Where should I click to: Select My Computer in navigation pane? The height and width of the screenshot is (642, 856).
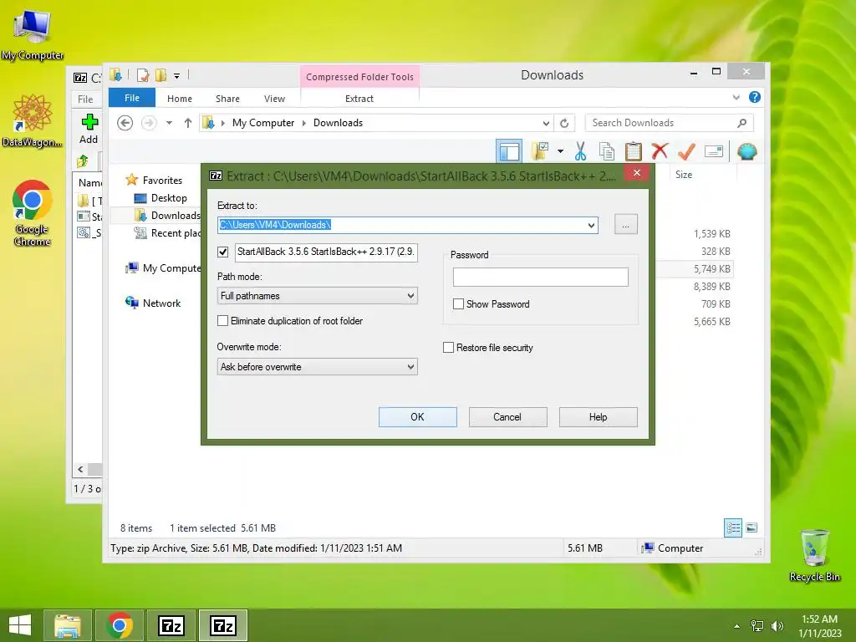click(163, 268)
